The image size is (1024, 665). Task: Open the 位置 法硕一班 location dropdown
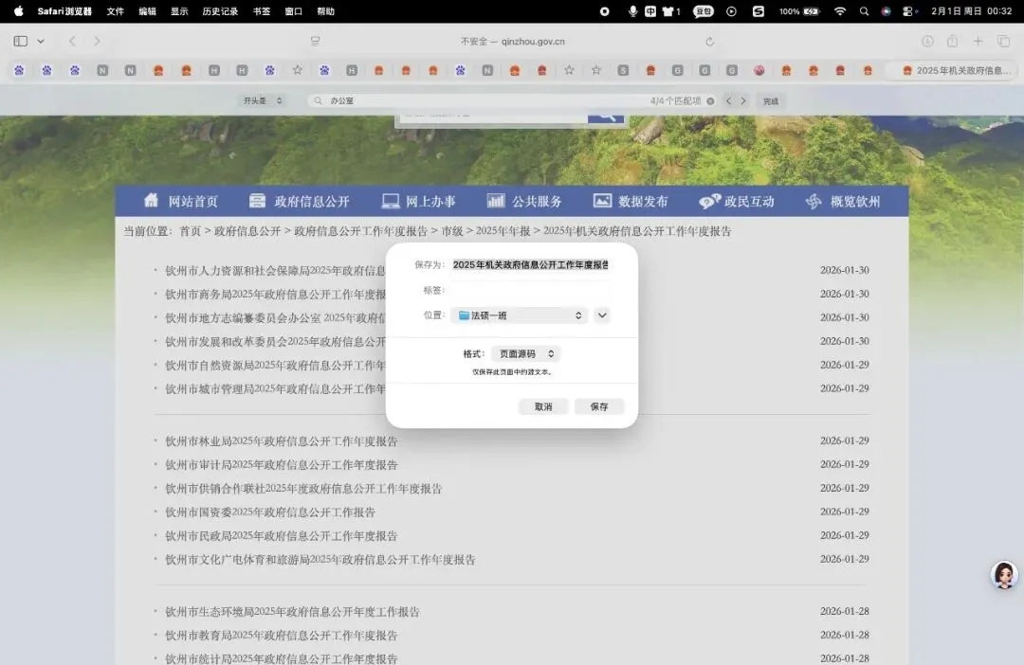pyautogui.click(x=520, y=315)
